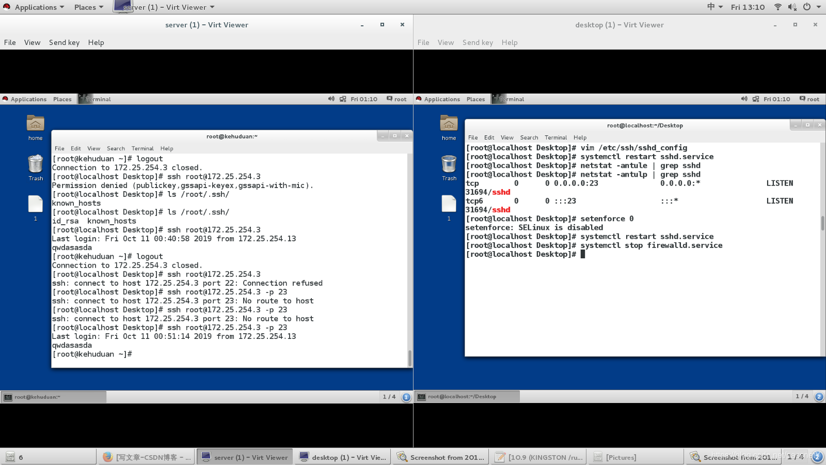Image resolution: width=826 pixels, height=465 pixels.
Task: Click Terminal item in server guest panel
Action: point(94,99)
